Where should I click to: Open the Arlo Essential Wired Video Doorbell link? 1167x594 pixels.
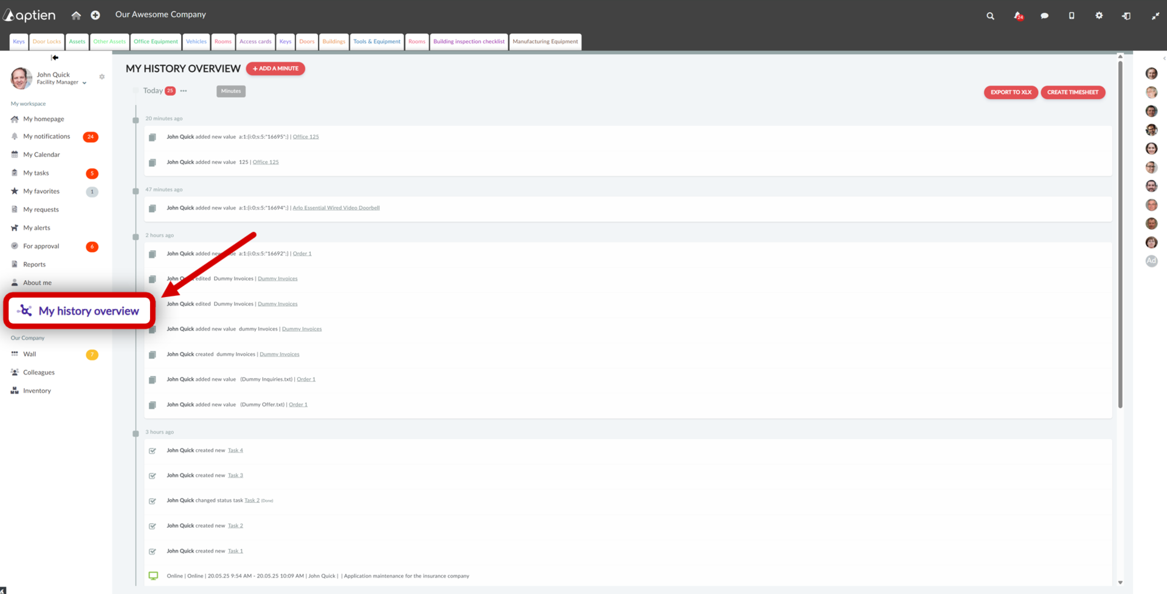click(x=336, y=208)
